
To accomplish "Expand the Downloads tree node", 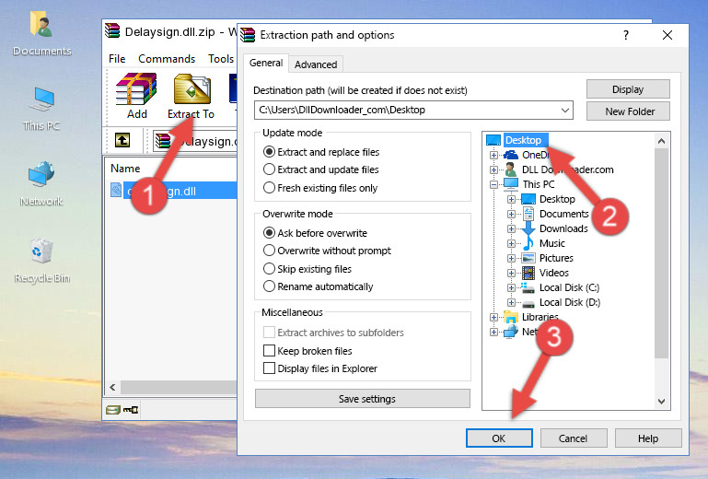I will point(511,228).
